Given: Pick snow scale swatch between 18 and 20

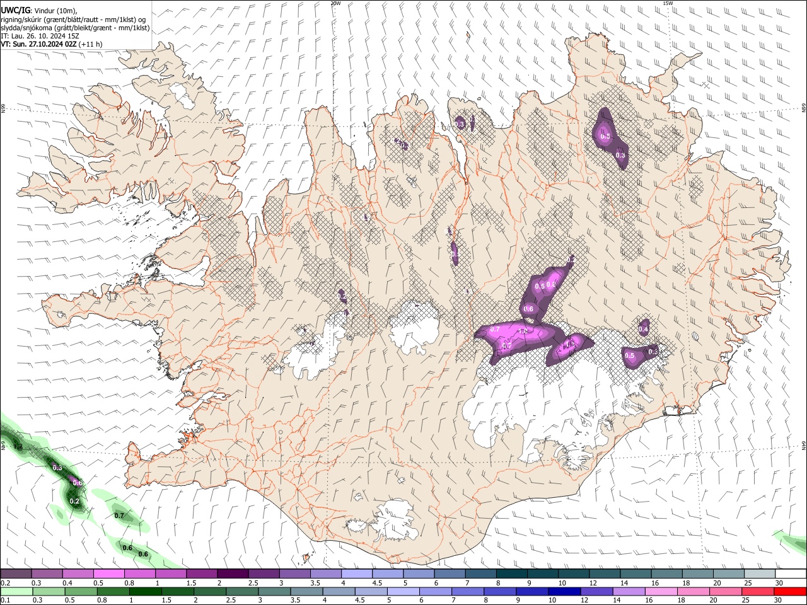Looking at the screenshot, I should click(699, 573).
